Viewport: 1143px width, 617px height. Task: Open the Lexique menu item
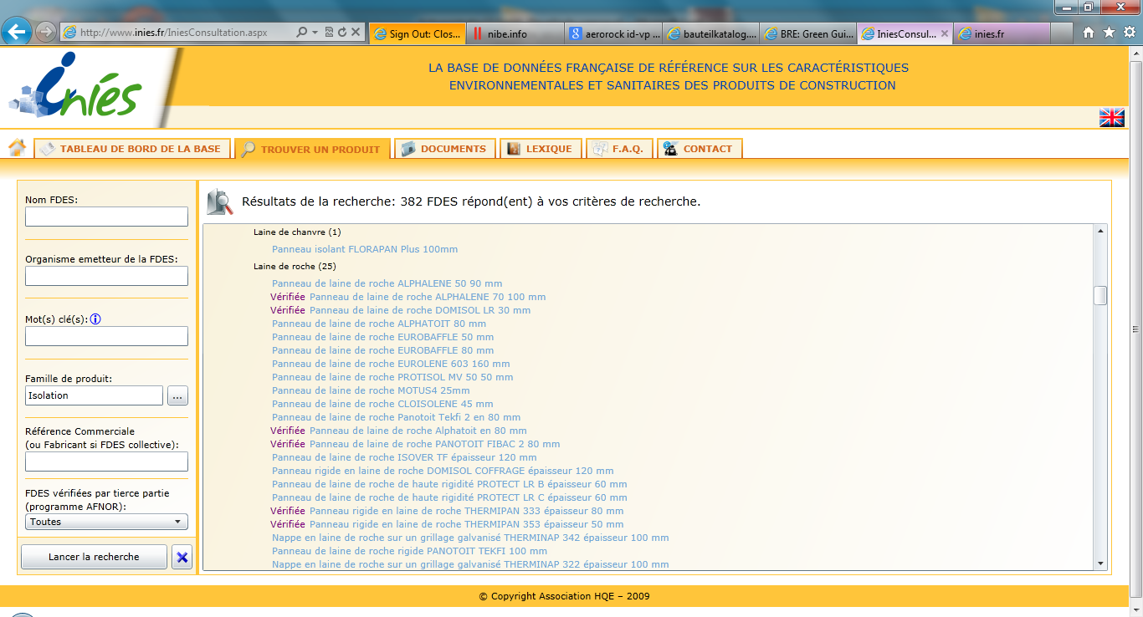541,149
